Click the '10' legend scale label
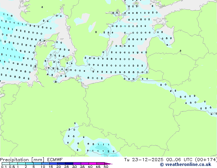 43,167
